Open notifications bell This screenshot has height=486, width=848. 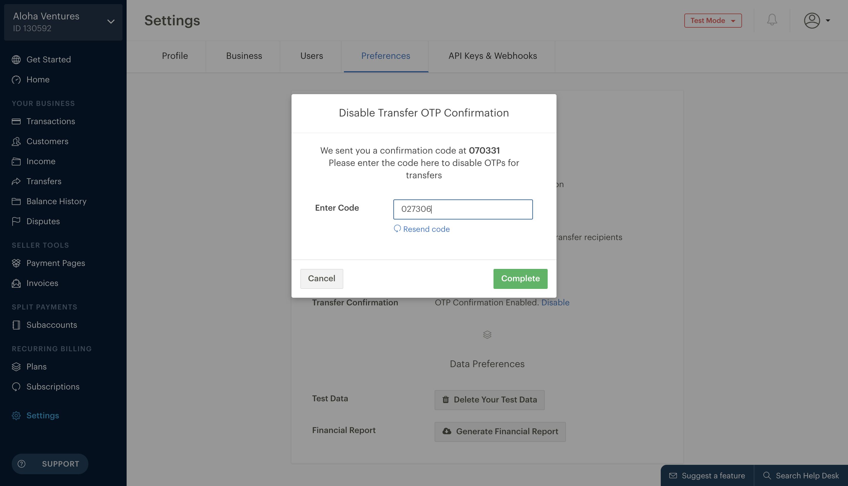coord(772,20)
